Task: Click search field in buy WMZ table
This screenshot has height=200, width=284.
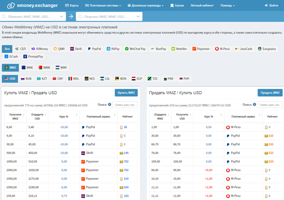Action: (x=125, y=105)
